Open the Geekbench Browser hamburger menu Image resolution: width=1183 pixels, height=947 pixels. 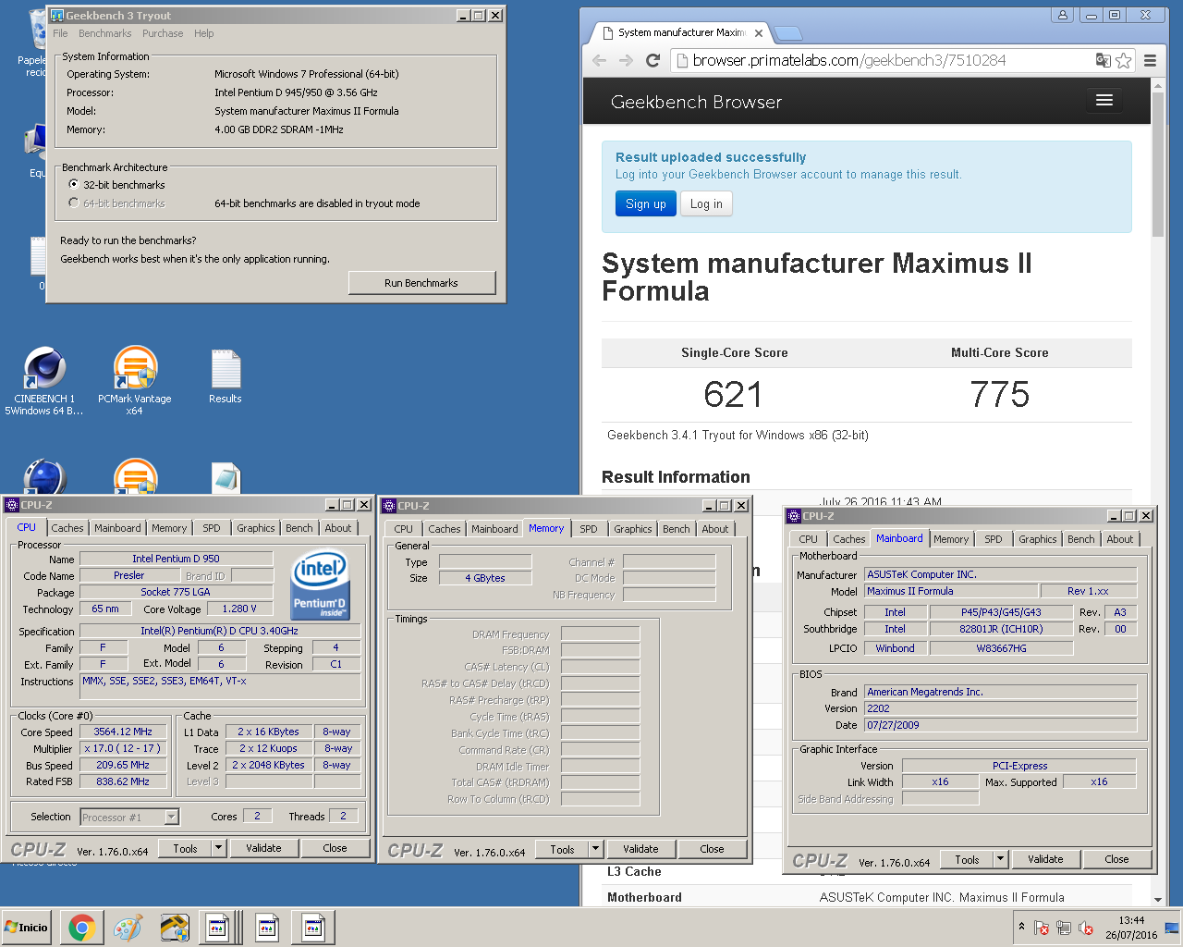tap(1104, 100)
